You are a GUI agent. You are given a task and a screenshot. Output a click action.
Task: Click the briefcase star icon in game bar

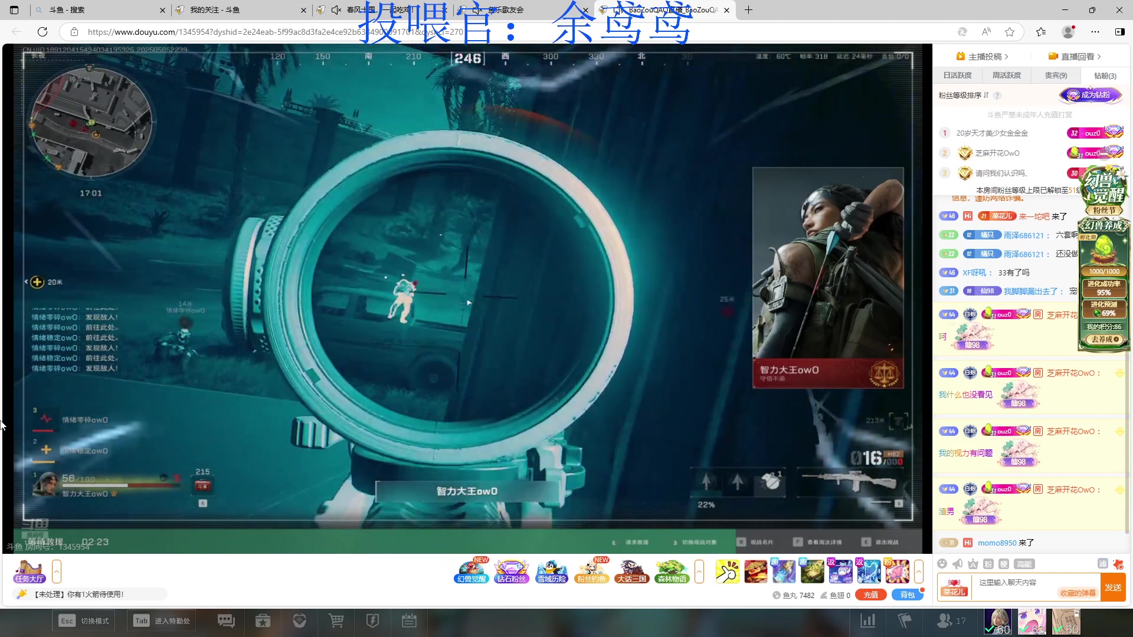(263, 620)
